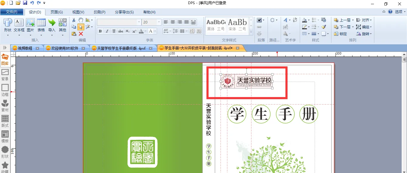Apply the 宋体 二号 text style
Viewport: 407px width, 173px height.
[237, 25]
